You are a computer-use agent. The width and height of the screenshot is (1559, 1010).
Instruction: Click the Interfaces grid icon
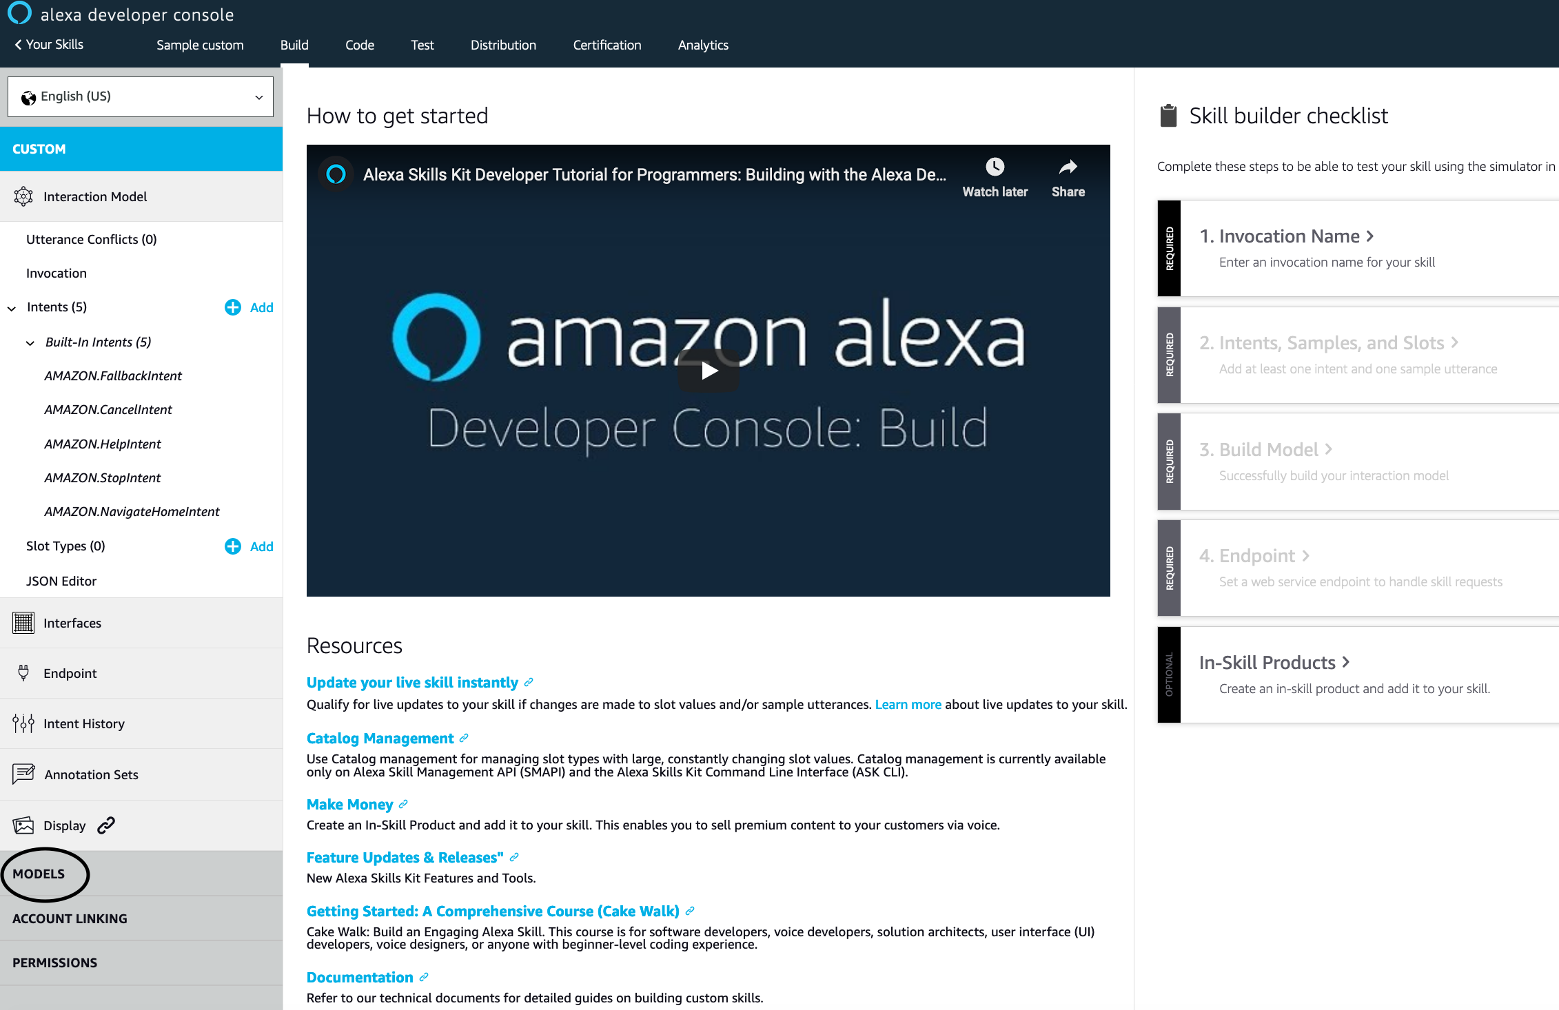23,623
